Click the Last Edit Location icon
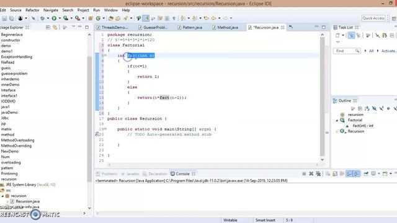The height and width of the screenshot is (223, 397). pos(207,18)
